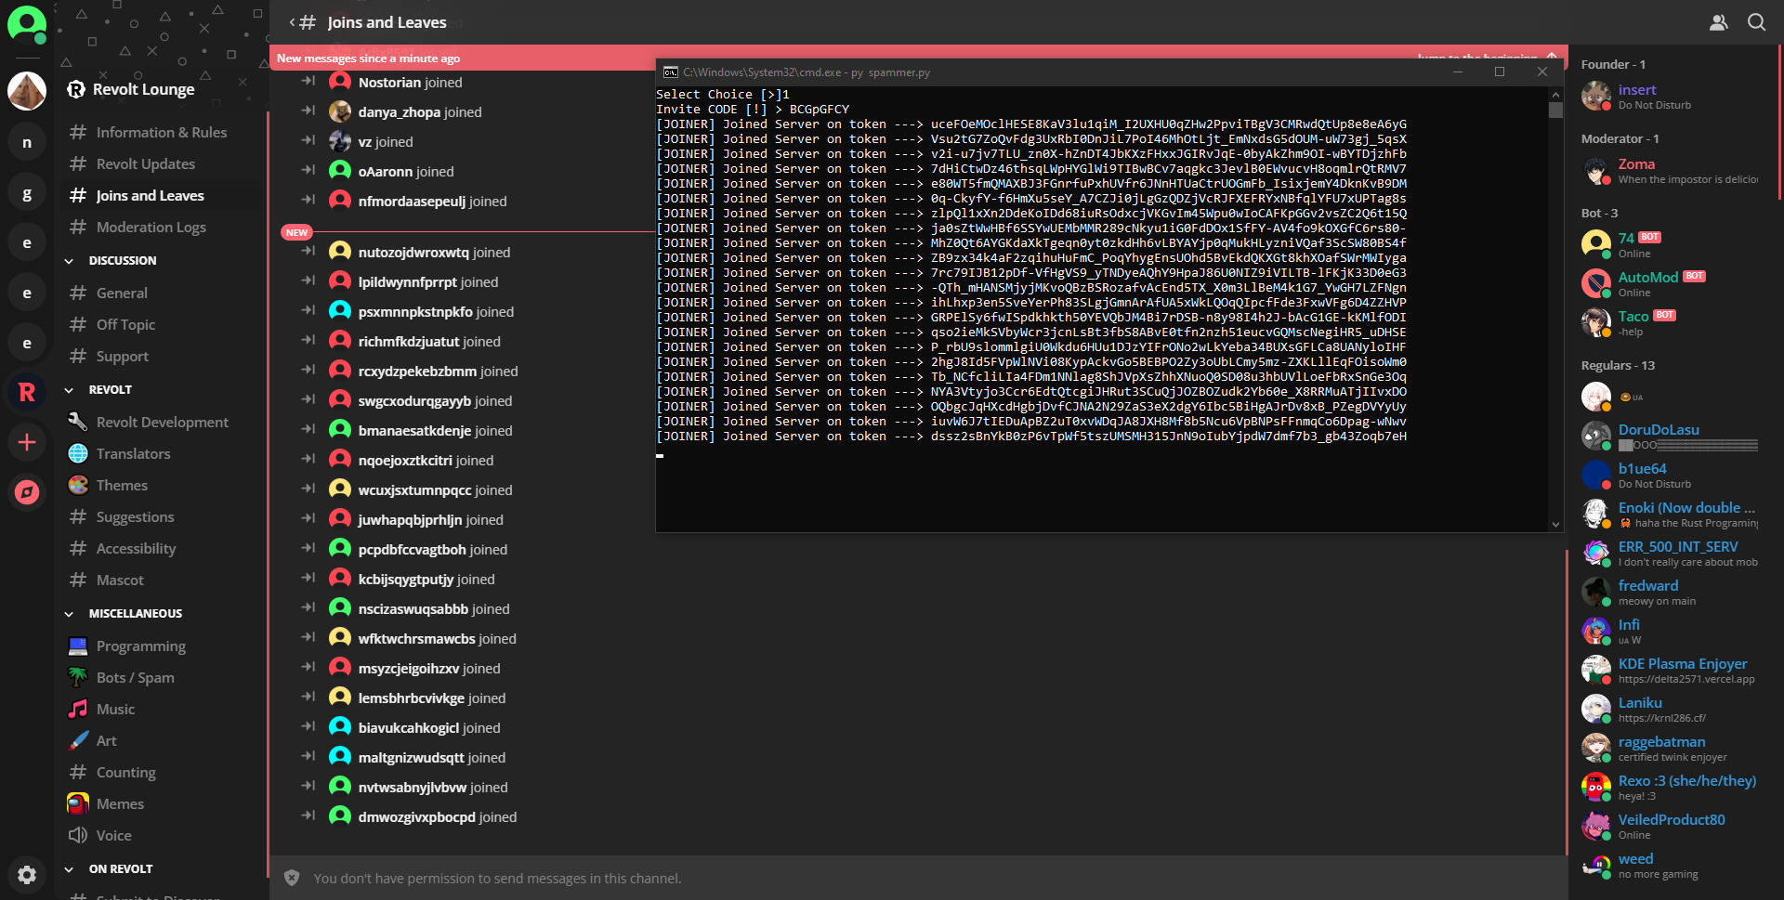The width and height of the screenshot is (1784, 900).
Task: Join the Voice channel
Action: click(x=160, y=835)
